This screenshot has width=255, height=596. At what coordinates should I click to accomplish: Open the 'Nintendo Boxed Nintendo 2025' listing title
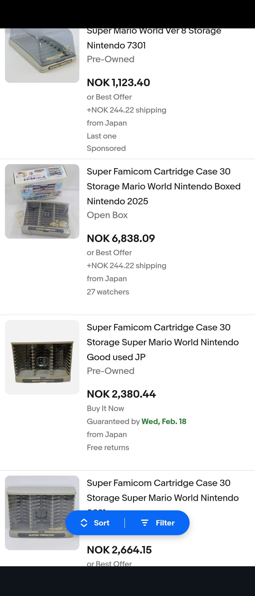pos(163,186)
